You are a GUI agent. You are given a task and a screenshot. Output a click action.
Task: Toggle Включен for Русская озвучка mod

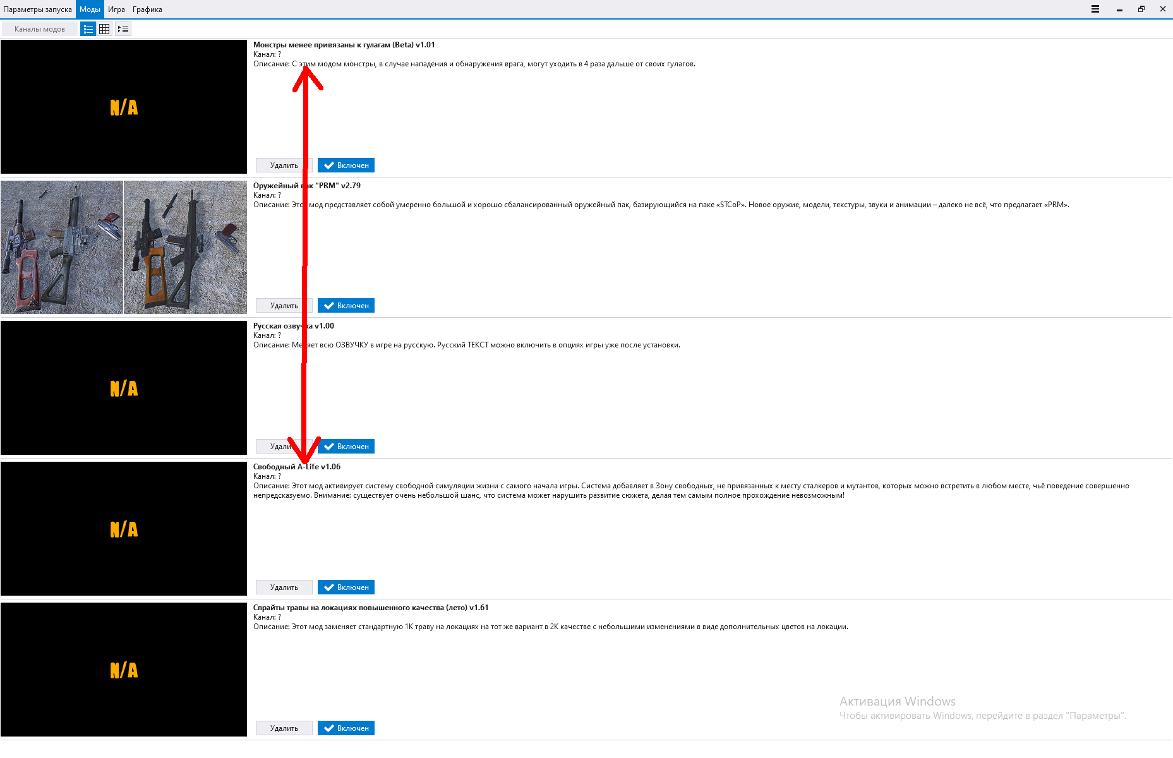(x=346, y=447)
